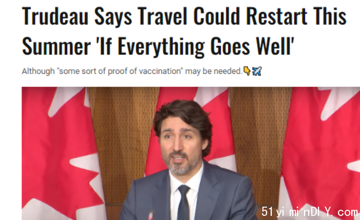360x220 pixels.
Task: Click the words 'Goes Well' in the headline
Action: (x=252, y=46)
